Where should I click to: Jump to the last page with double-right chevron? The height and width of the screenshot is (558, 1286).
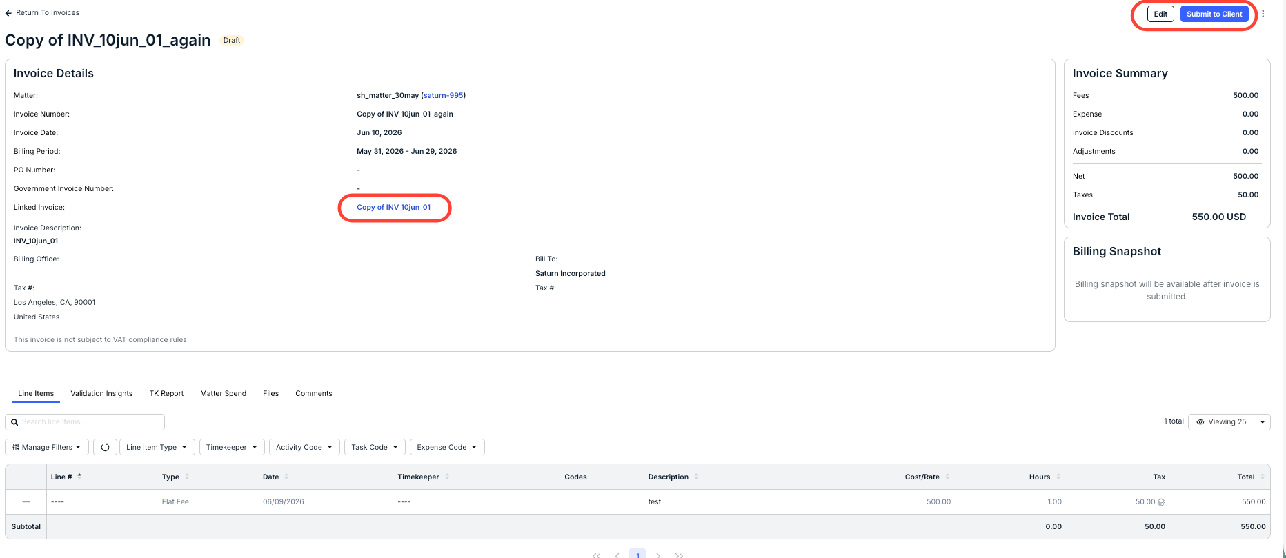tap(680, 555)
